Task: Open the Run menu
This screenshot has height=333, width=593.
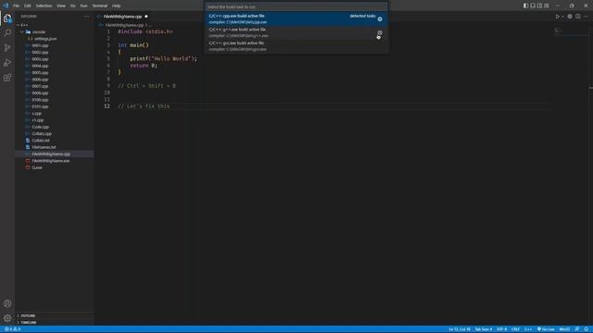Action: pos(84,6)
